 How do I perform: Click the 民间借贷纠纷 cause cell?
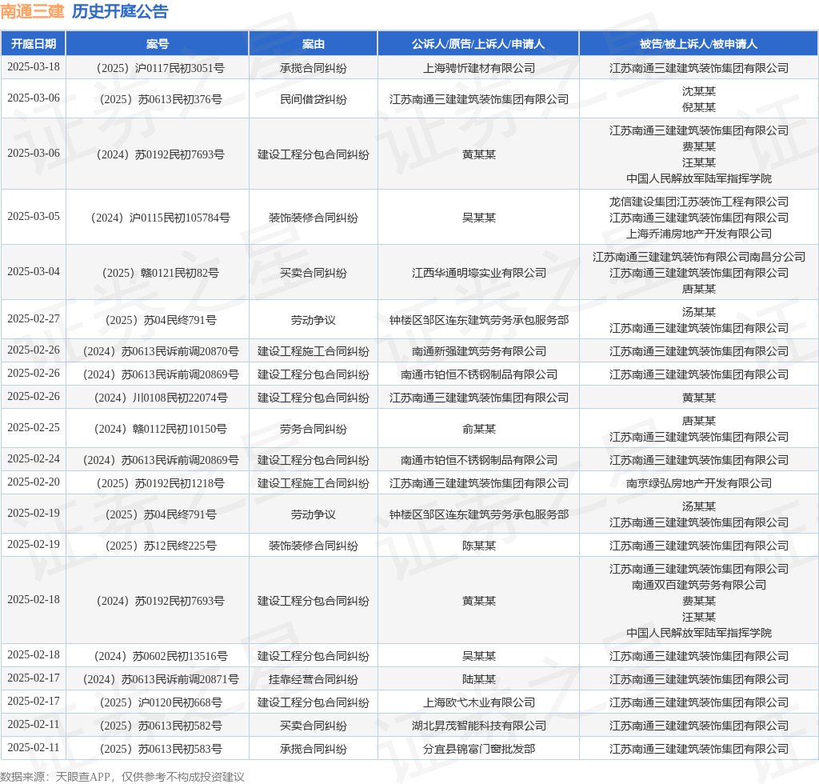pos(314,100)
